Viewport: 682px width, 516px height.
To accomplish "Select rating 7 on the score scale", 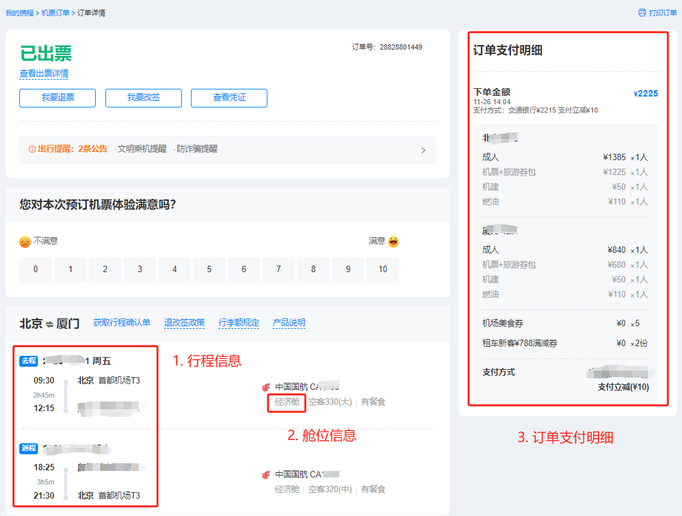I will 278,270.
